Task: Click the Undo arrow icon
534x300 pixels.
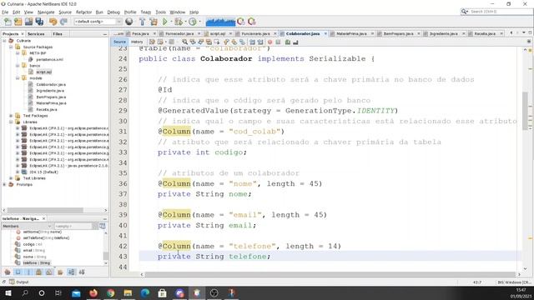Action: click(53, 22)
